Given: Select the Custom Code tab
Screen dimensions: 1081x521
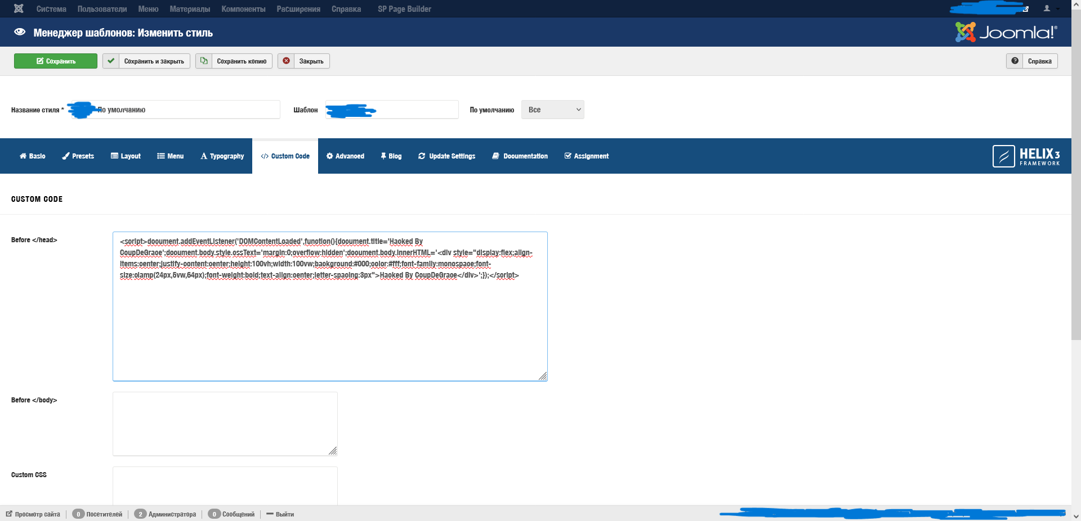Looking at the screenshot, I should click(285, 156).
